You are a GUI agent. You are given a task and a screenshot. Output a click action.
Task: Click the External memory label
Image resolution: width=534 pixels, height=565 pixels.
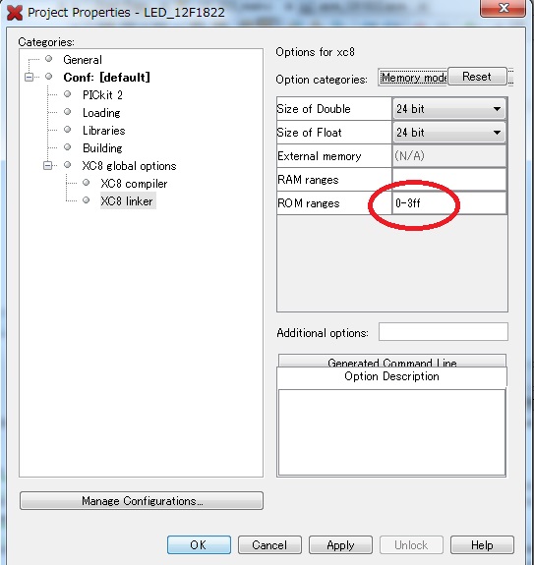[319, 156]
